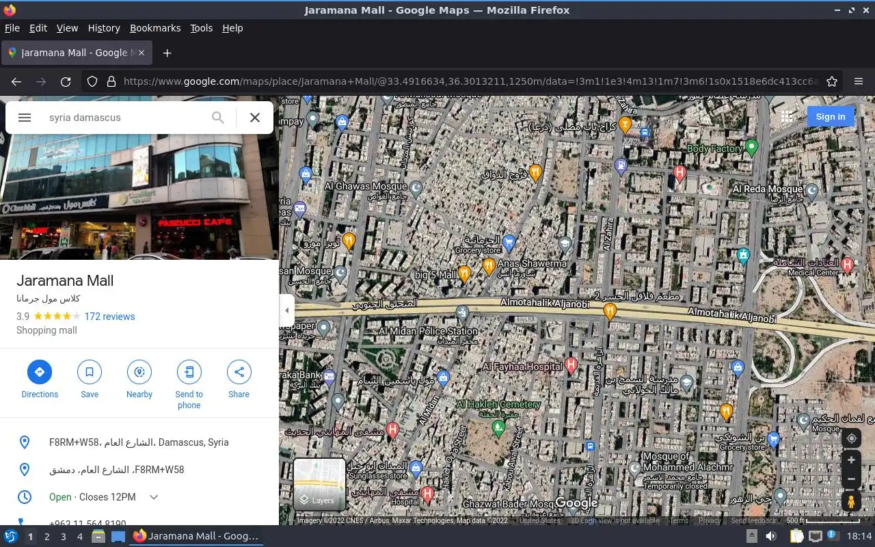Viewport: 875px width, 547px height.
Task: Click the tracking protection shield icon
Action: 92,81
